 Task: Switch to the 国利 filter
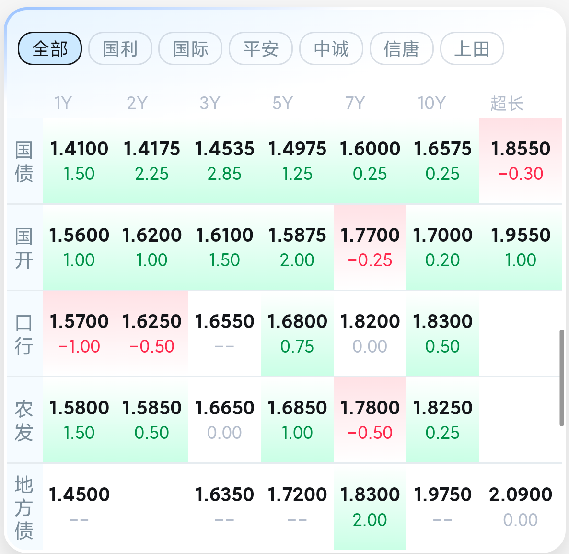tap(120, 48)
